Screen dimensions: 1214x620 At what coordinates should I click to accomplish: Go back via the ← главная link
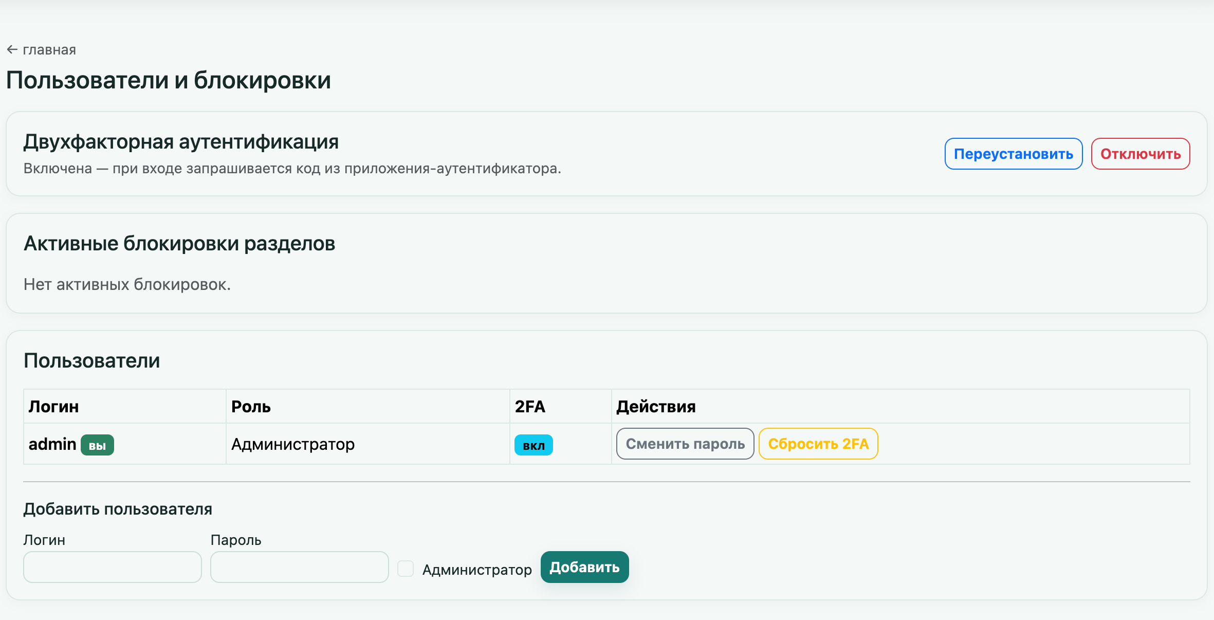click(x=41, y=50)
